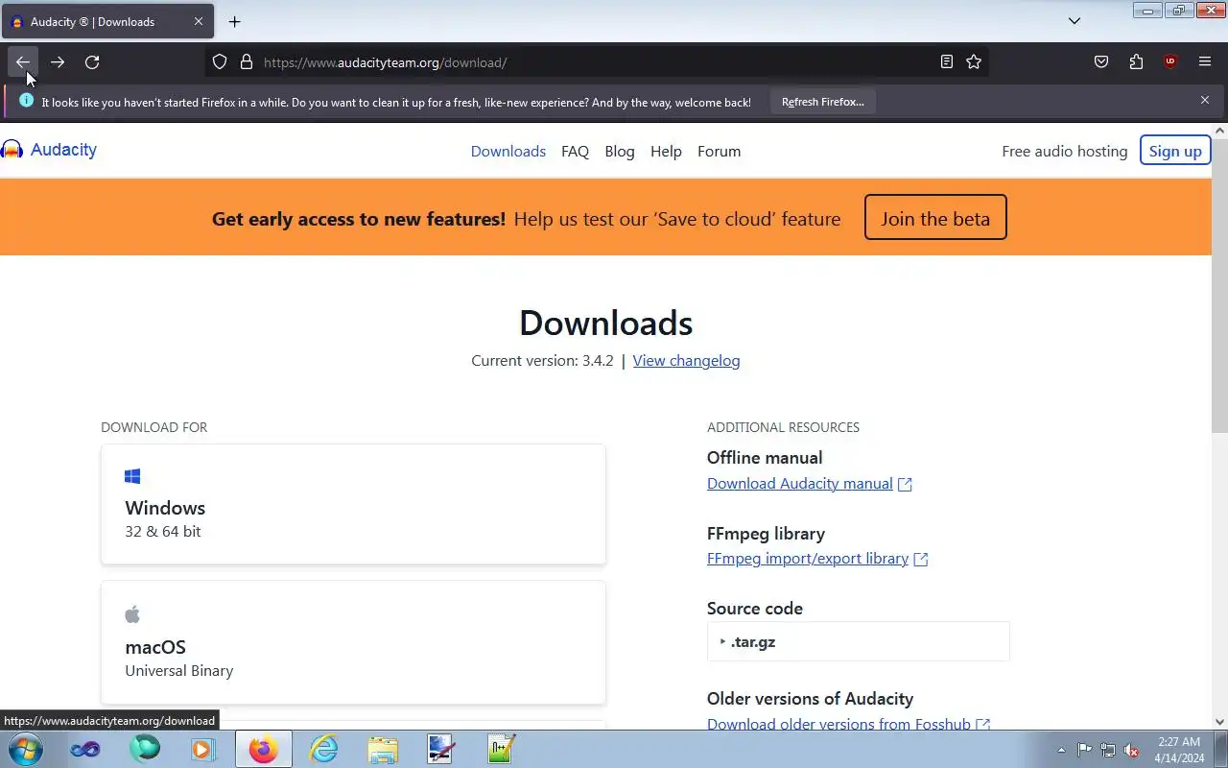Go forward one page in Firefox
Viewport: 1228px width, 768px height.
[58, 62]
